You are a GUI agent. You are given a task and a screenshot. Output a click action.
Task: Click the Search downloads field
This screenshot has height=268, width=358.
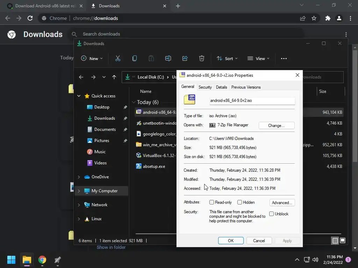[186, 34]
